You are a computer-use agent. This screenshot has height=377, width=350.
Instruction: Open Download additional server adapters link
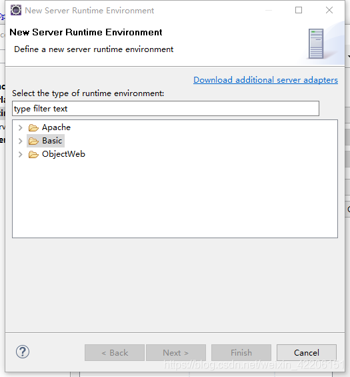[x=266, y=80]
